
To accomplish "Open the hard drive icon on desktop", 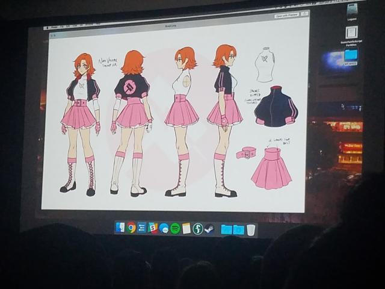I will point(352,10).
